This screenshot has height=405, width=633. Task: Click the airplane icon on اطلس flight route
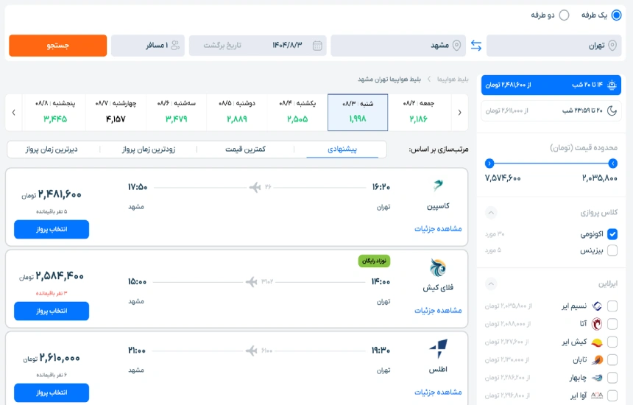[x=252, y=351]
